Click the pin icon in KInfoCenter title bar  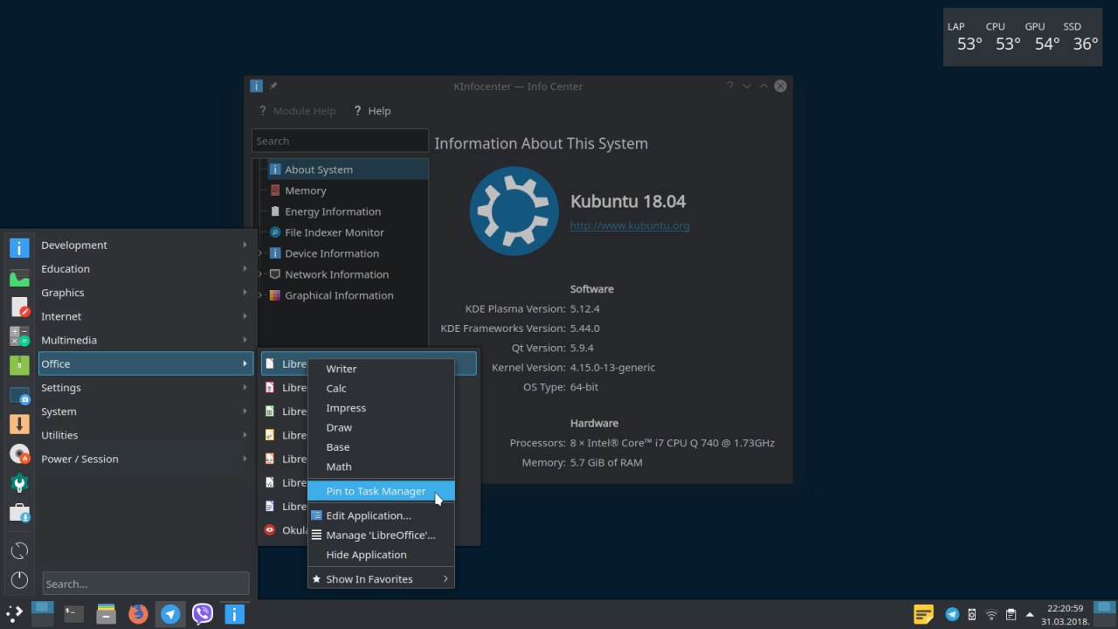point(273,86)
